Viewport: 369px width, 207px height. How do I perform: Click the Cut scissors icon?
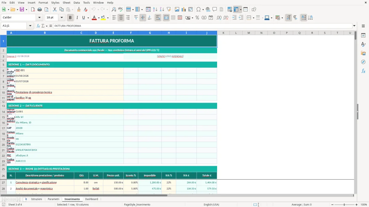(55, 10)
